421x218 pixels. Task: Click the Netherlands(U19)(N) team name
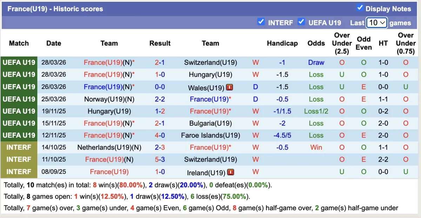pyautogui.click(x=109, y=148)
